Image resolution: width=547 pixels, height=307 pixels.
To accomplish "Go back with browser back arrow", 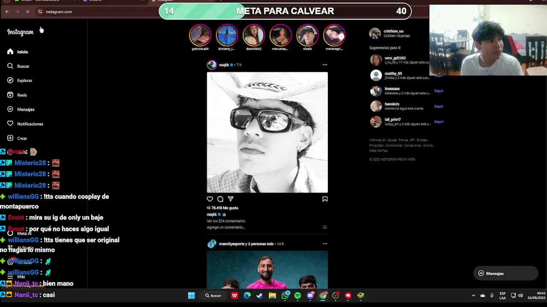I will click(x=7, y=12).
